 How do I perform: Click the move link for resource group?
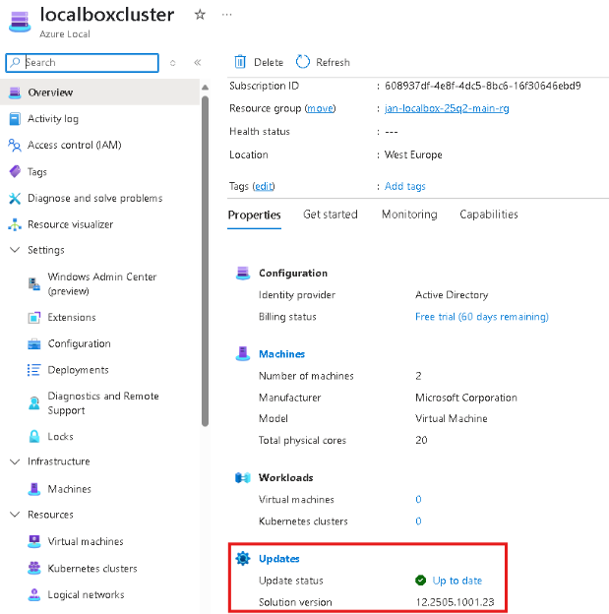(320, 108)
